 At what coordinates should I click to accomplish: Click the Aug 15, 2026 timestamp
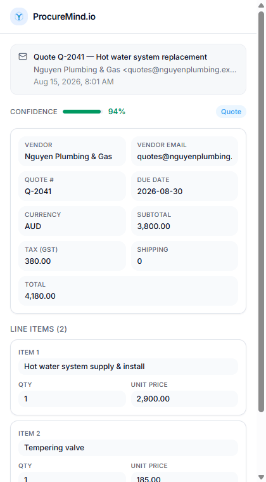pyautogui.click(x=73, y=82)
